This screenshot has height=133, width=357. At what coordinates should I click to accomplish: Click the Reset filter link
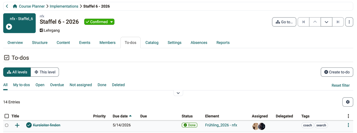[341, 85]
